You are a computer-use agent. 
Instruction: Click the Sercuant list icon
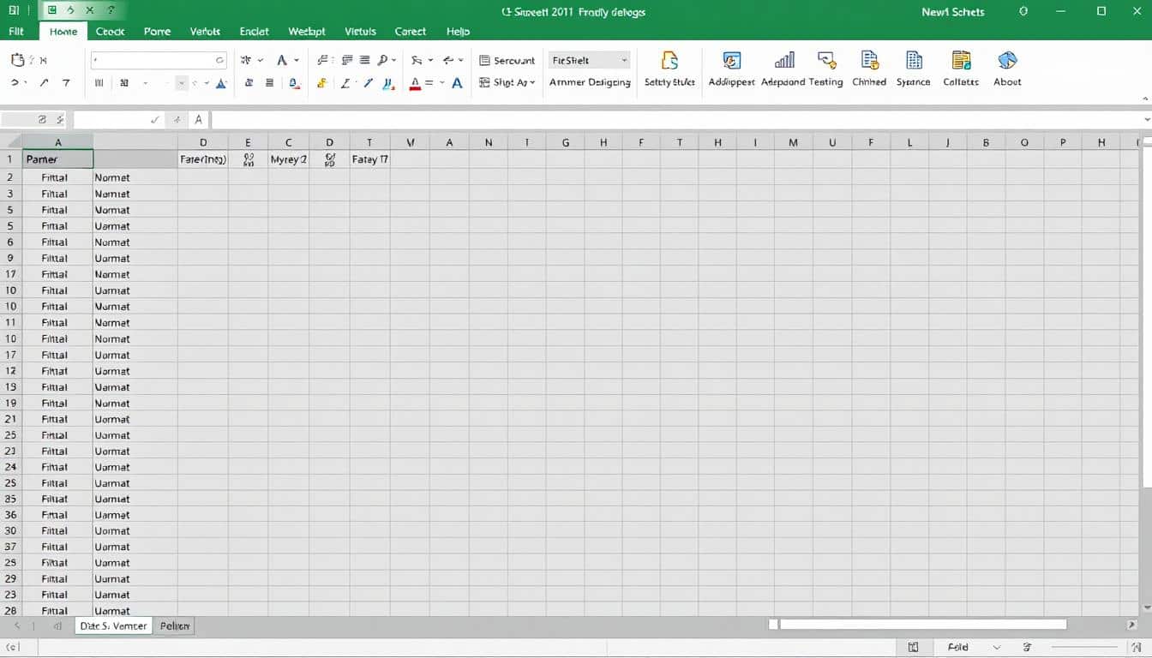(x=485, y=61)
